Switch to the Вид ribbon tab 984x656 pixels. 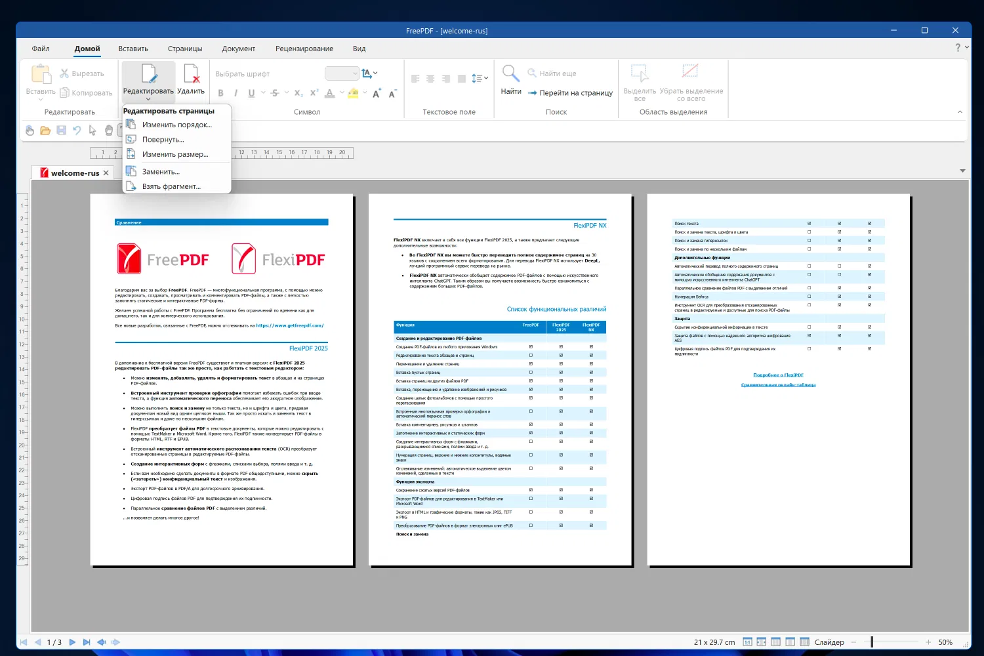[359, 49]
